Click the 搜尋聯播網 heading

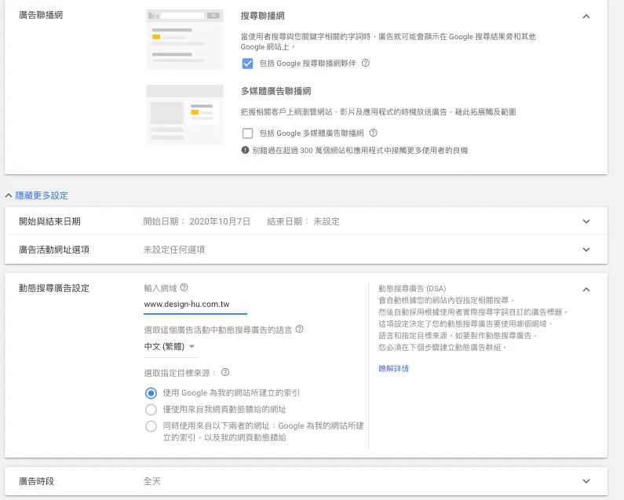(263, 16)
